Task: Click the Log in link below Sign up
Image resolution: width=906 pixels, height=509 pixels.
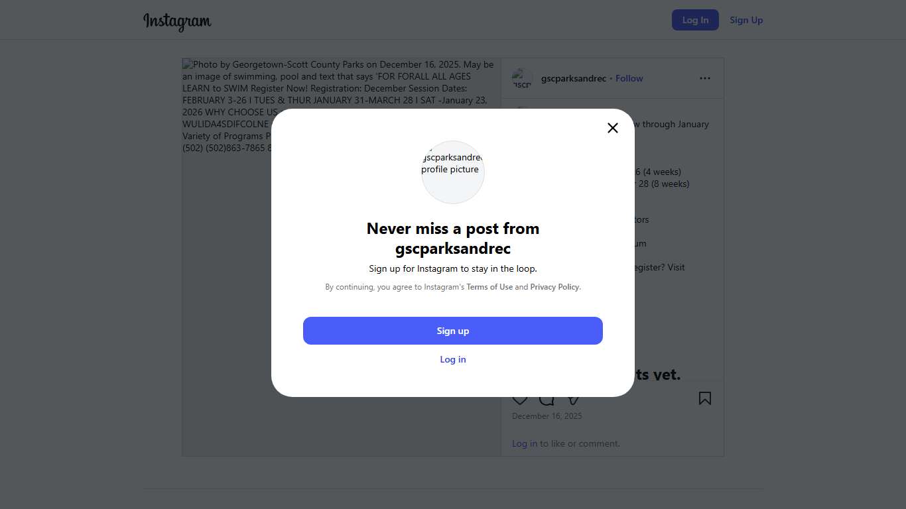Action: point(453,359)
